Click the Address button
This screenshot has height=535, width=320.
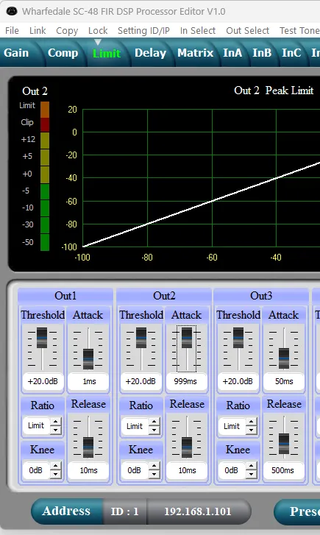(x=66, y=511)
